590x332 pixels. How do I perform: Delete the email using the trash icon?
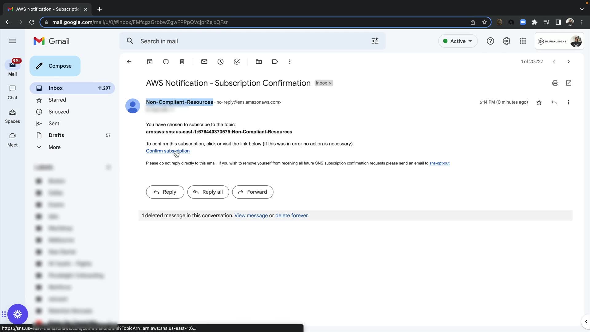(x=182, y=62)
